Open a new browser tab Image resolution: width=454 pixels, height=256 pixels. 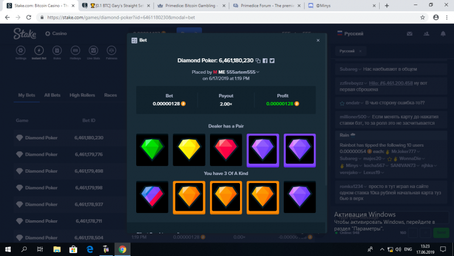coord(387,6)
